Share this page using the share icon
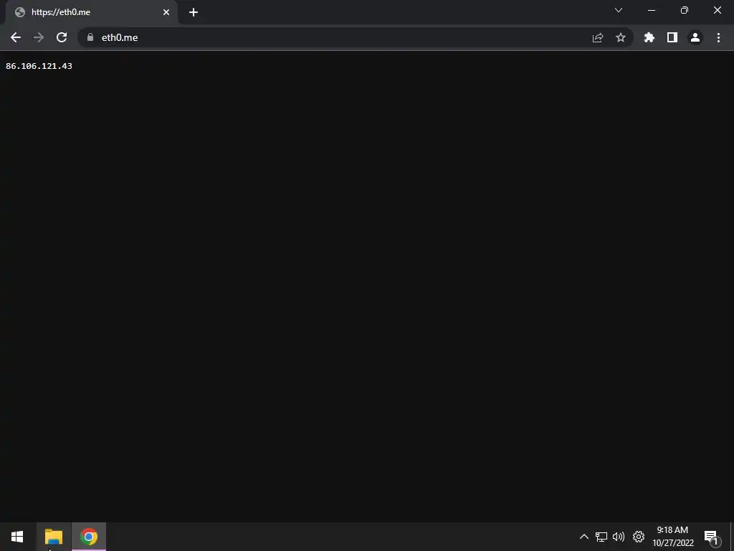Screen dimensions: 734x551 coord(598,38)
